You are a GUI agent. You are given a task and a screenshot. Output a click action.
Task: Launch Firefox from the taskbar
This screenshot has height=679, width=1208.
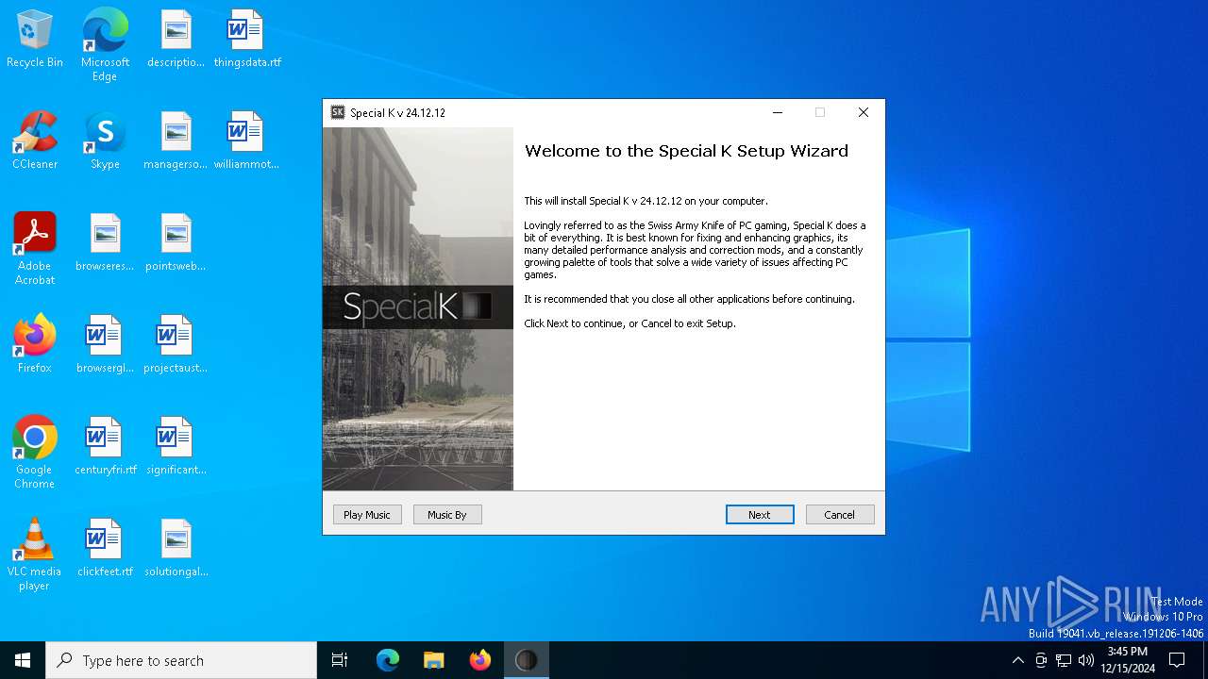click(480, 660)
